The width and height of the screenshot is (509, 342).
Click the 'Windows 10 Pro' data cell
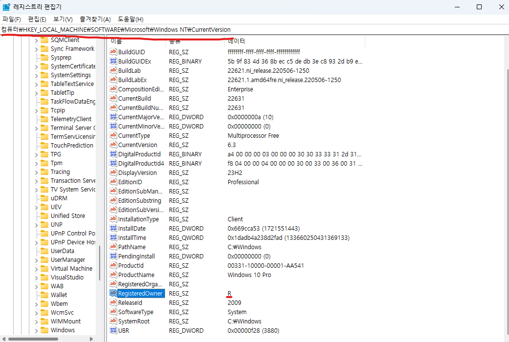[x=249, y=275]
